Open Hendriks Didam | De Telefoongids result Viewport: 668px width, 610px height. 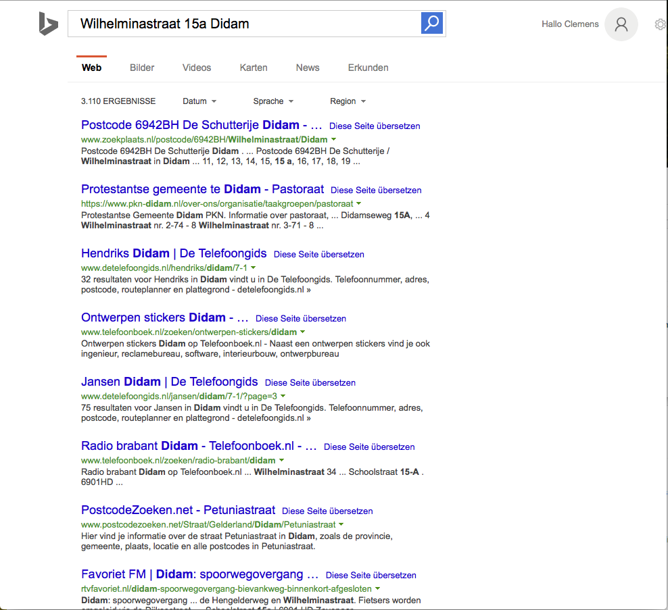tap(174, 253)
